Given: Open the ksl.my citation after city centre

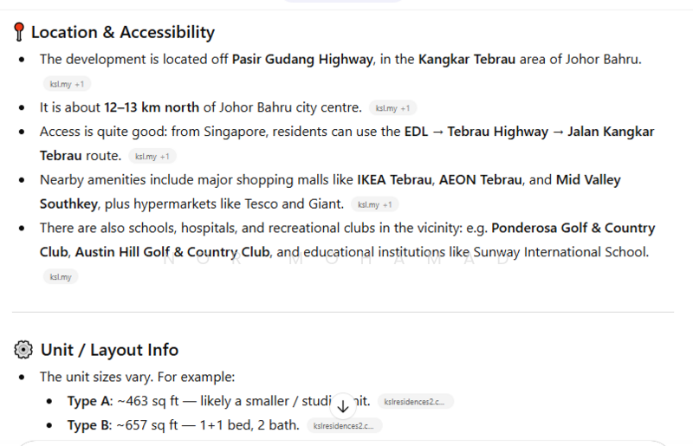Looking at the screenshot, I should 392,108.
